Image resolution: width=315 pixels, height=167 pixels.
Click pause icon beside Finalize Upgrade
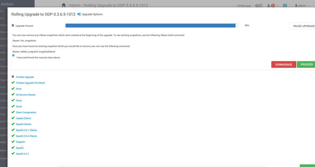pyautogui.click(x=13, y=77)
